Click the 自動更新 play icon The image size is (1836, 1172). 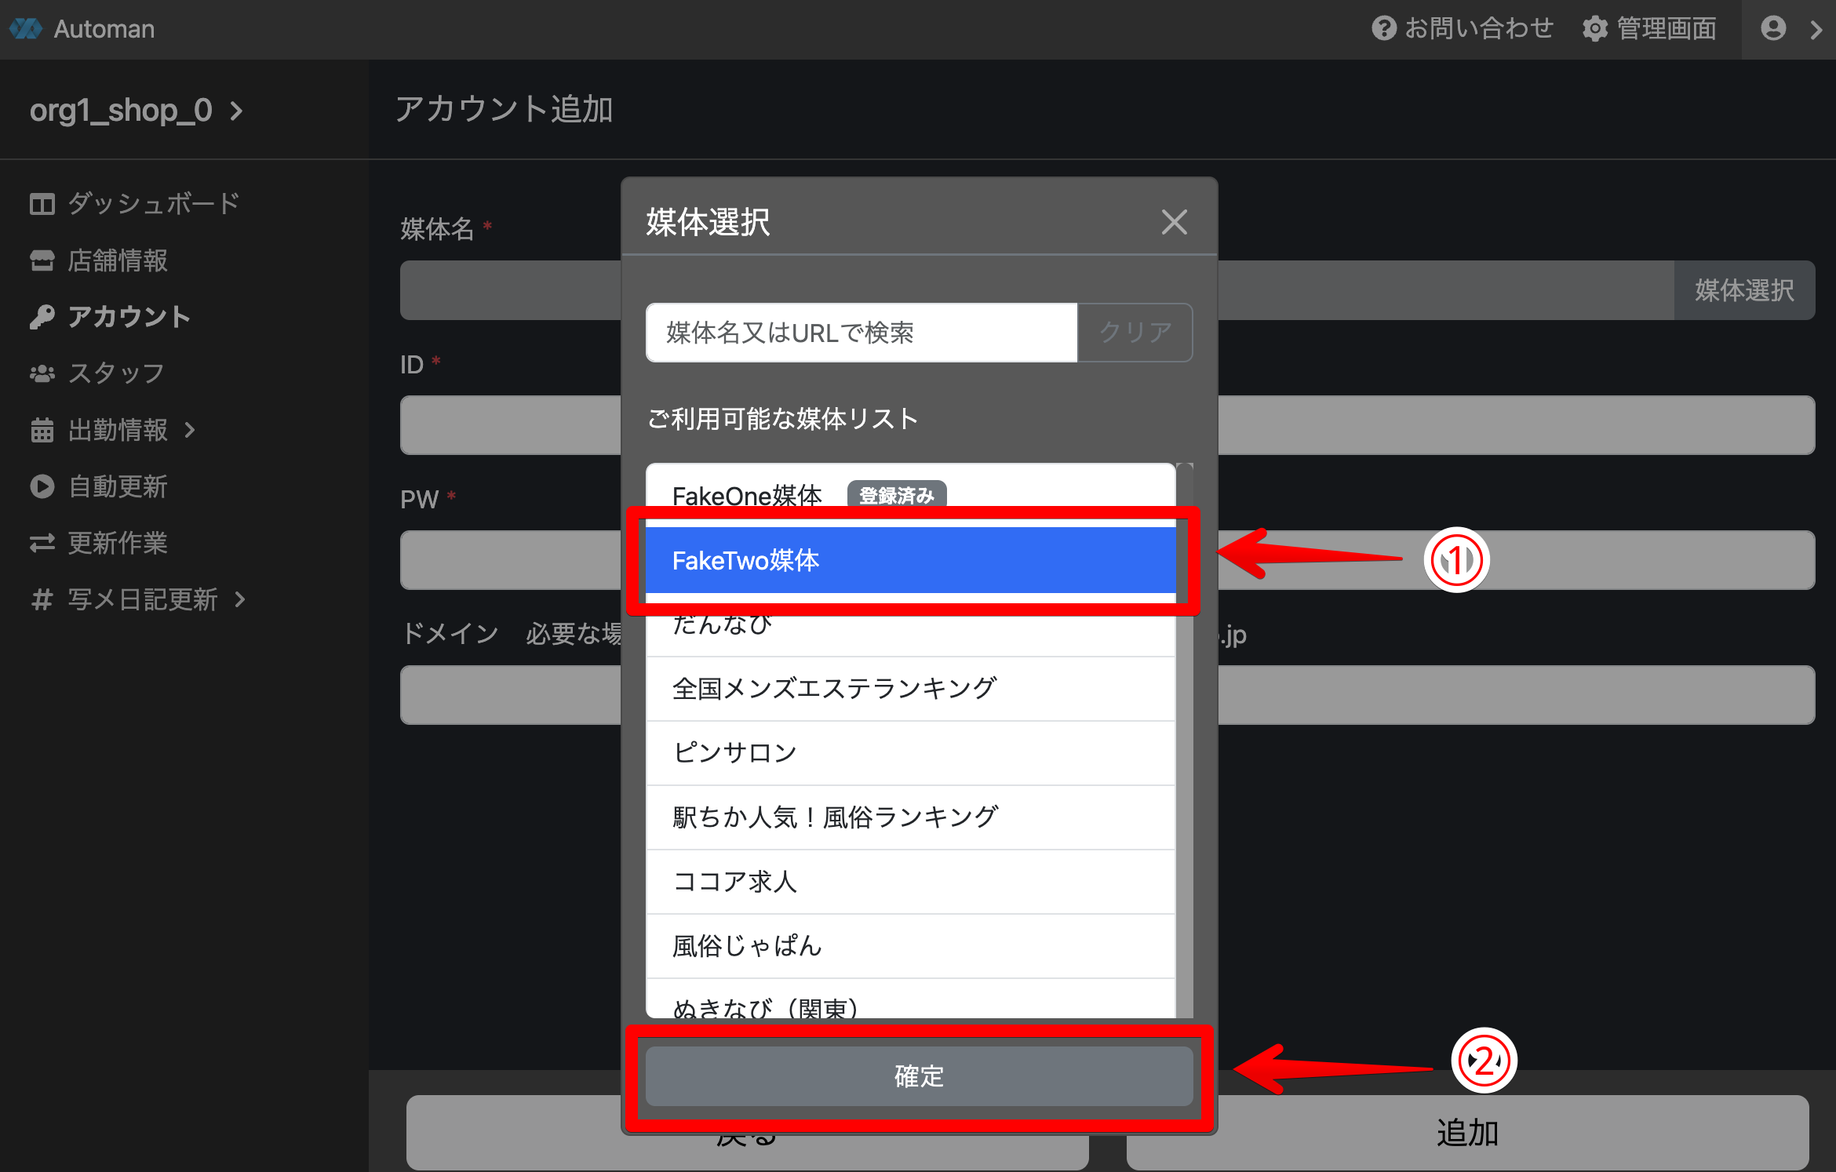(42, 486)
